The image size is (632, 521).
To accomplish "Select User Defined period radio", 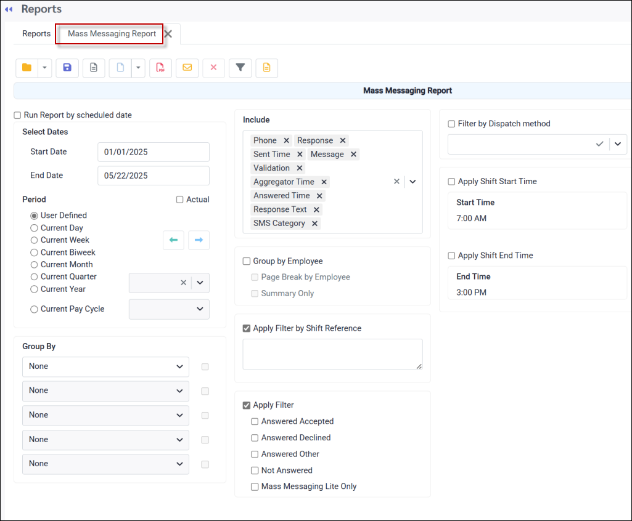I will 35,216.
